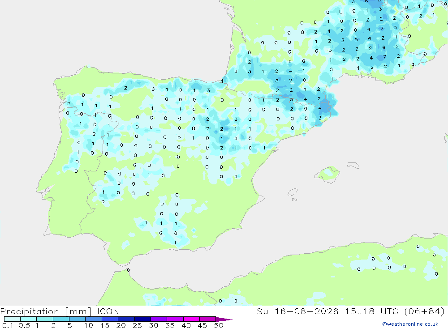Select the 30–35 mm purple legend swatch
This screenshot has height=328, width=448.
[159, 319]
